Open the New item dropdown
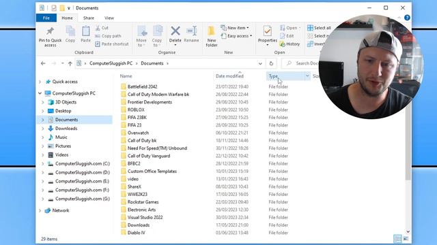Screen dimensions: 437x245 point(235,28)
